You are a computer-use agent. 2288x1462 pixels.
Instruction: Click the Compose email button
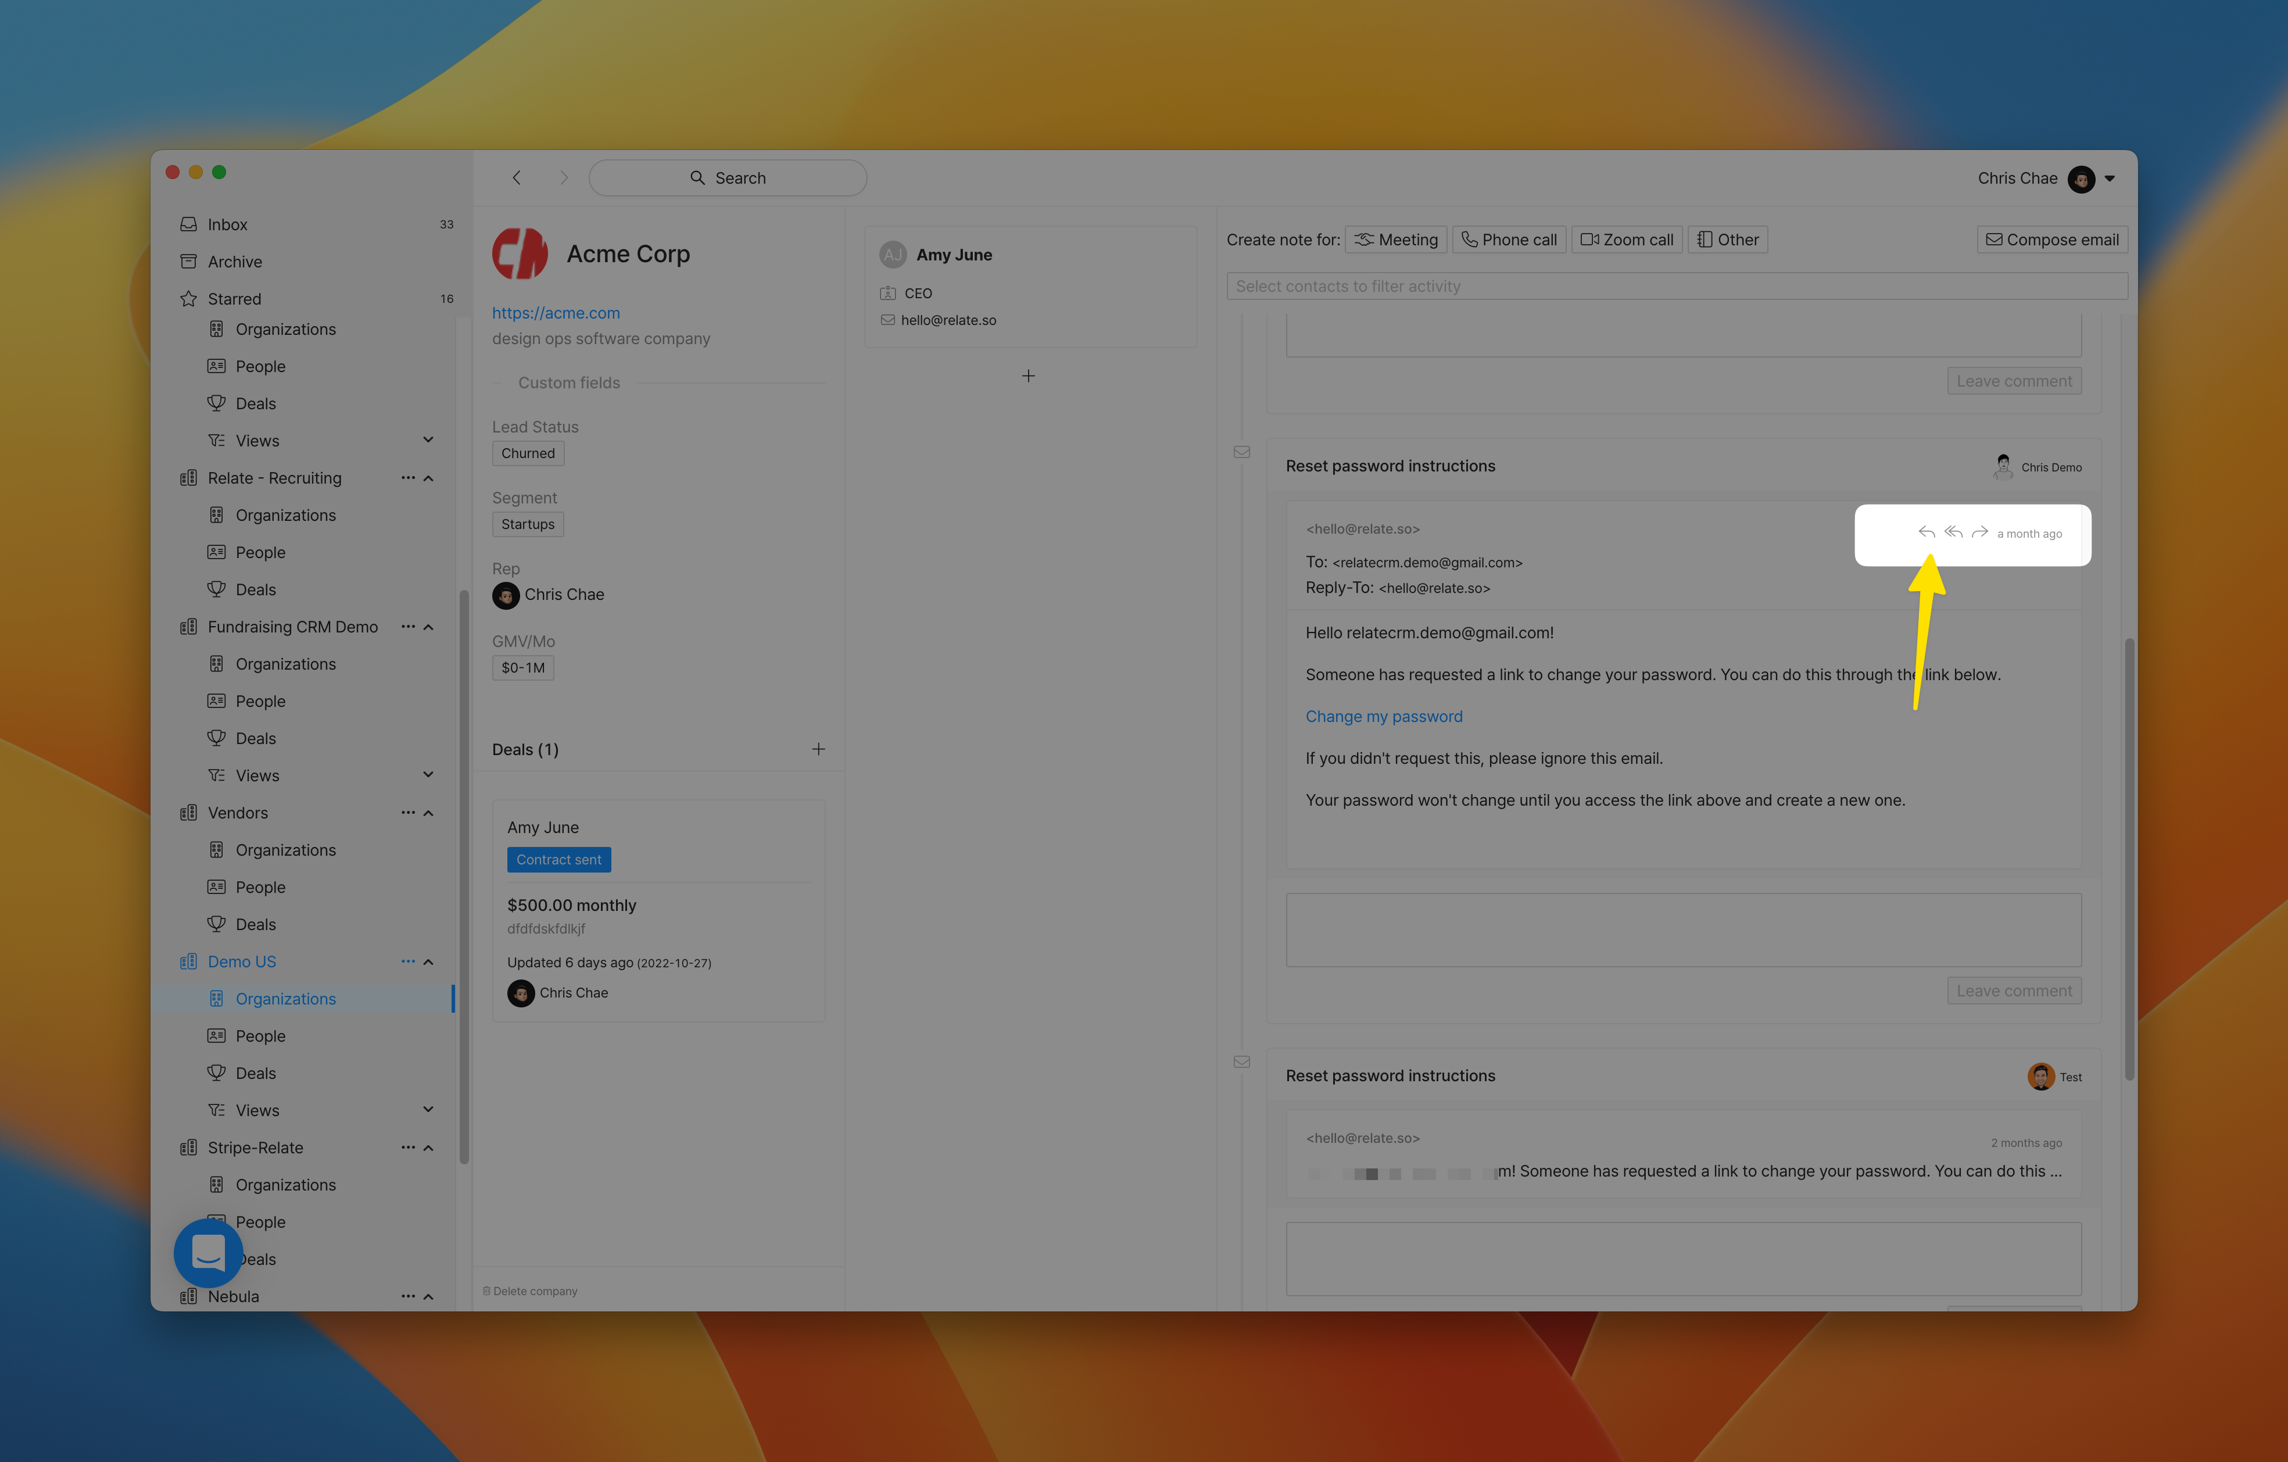pyautogui.click(x=2051, y=238)
